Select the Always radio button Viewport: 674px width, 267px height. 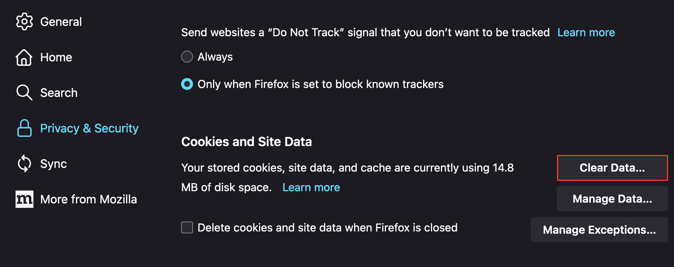[x=187, y=57]
